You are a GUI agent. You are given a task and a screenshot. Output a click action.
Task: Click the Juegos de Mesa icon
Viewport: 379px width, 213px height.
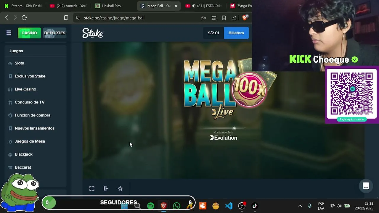click(x=10, y=141)
